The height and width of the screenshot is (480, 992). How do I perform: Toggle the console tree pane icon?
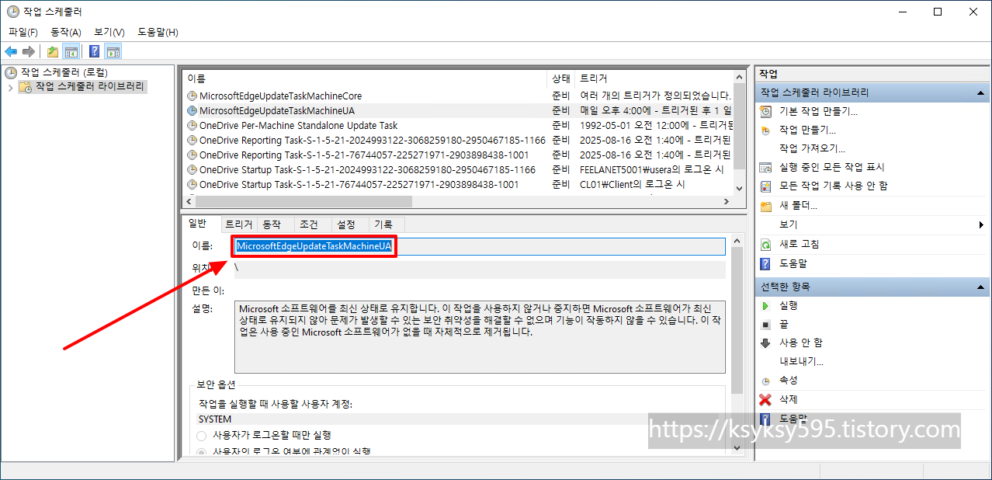click(x=71, y=51)
